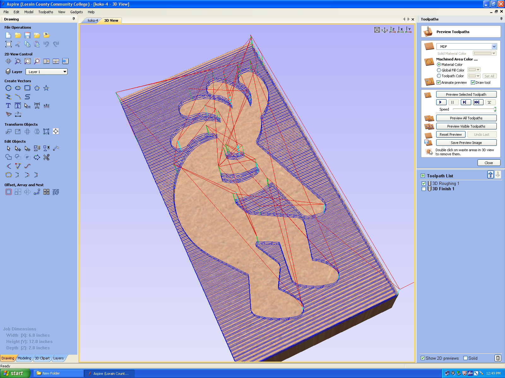Image resolution: width=505 pixels, height=378 pixels.
Task: Toggle the Show 2D previews checkbox
Action: click(423, 358)
